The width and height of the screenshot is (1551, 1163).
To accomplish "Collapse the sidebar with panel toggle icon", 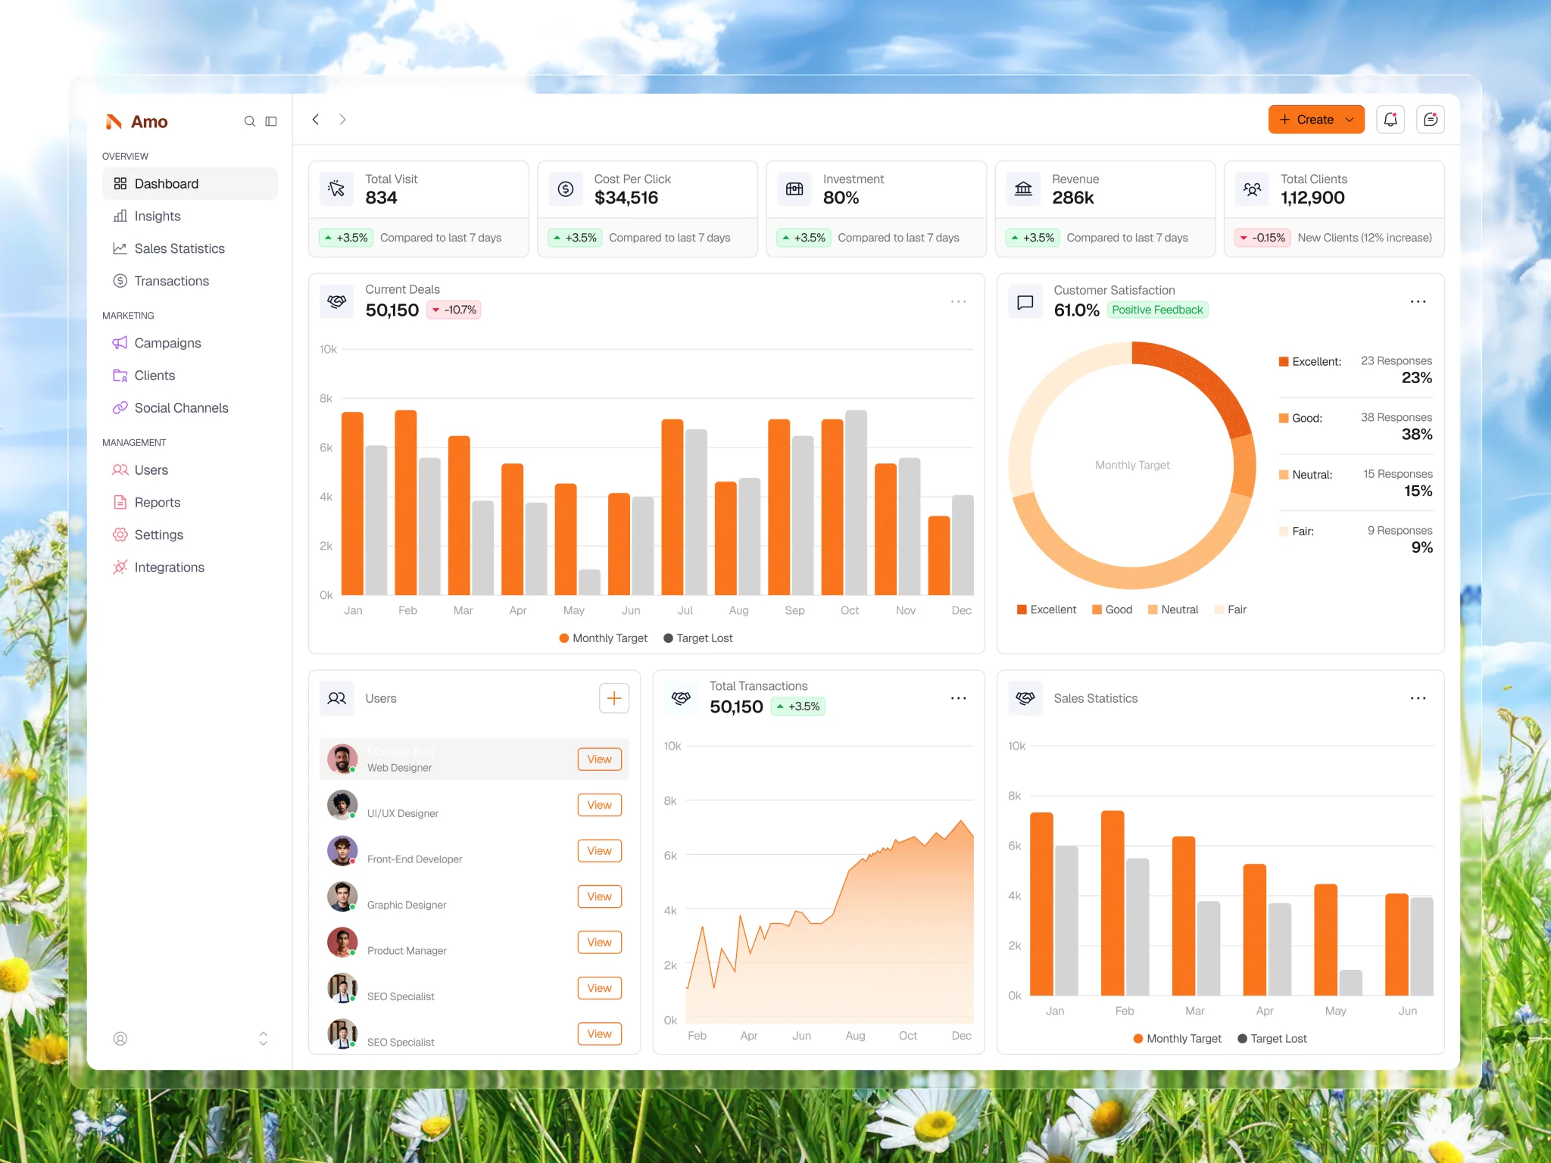I will 271,121.
